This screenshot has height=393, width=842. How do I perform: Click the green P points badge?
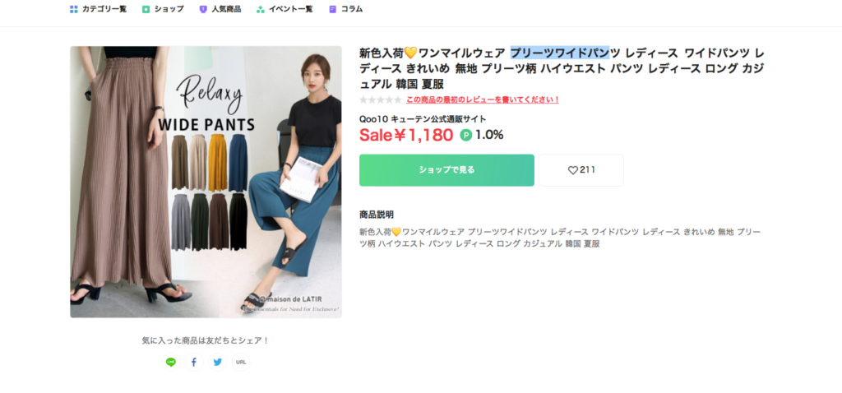point(466,136)
